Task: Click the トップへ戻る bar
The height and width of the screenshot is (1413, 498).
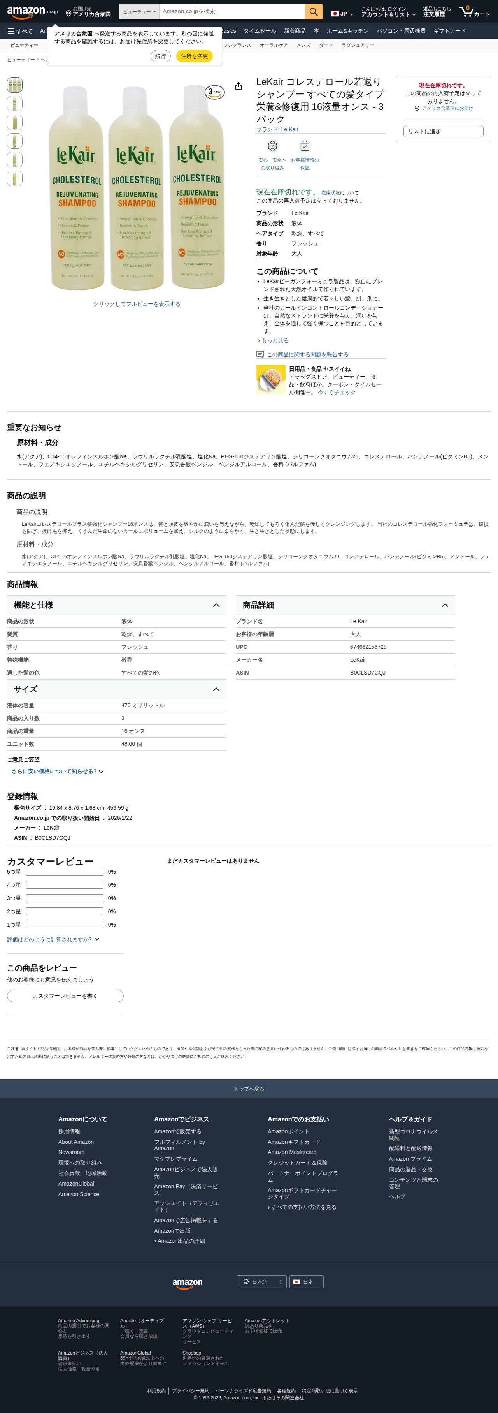Action: (x=249, y=1089)
